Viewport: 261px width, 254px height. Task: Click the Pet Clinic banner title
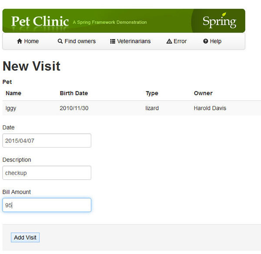click(x=40, y=21)
